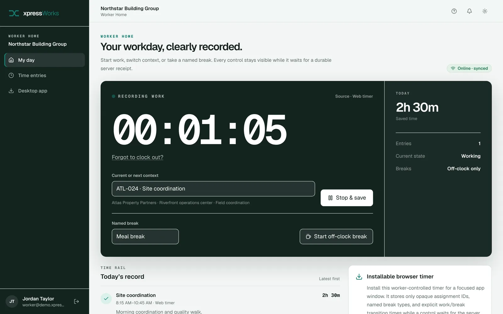Viewport: 503px width, 314px height.
Task: Click the 2h 30m saved time value
Action: pos(417,107)
